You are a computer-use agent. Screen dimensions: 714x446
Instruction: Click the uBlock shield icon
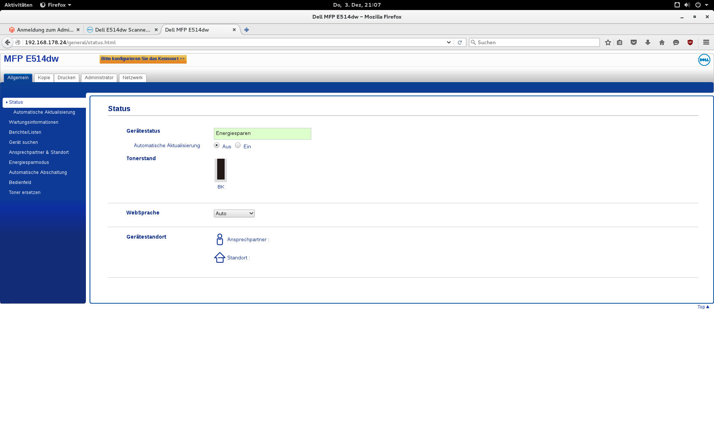point(690,42)
